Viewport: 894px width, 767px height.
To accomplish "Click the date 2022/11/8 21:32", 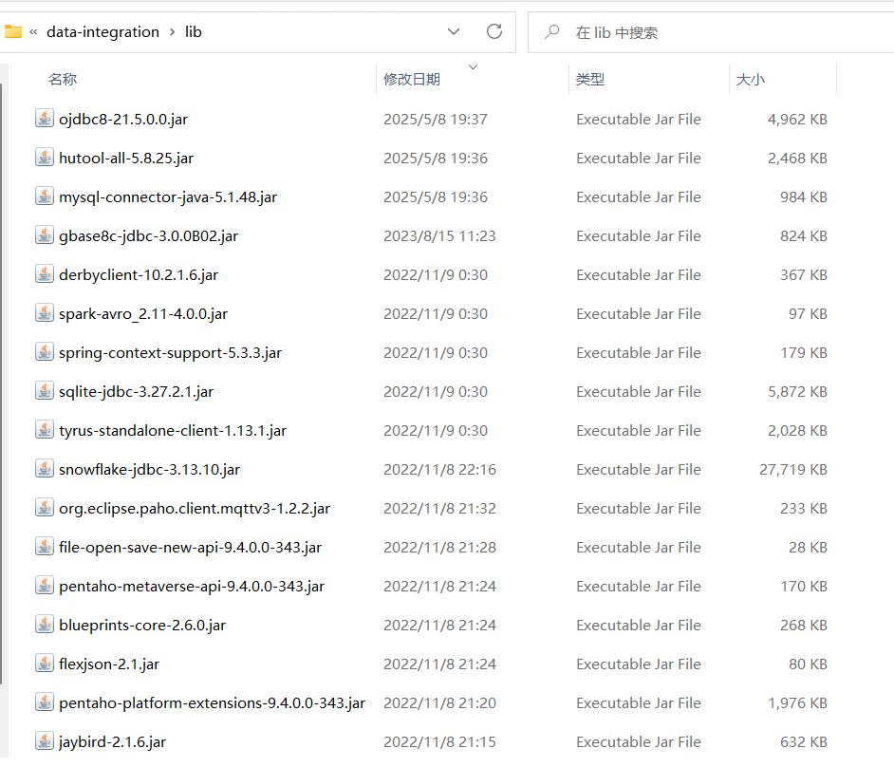I will coord(439,508).
